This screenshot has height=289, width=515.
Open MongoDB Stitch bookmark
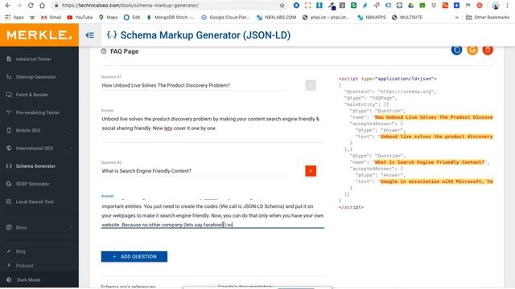coord(171,18)
